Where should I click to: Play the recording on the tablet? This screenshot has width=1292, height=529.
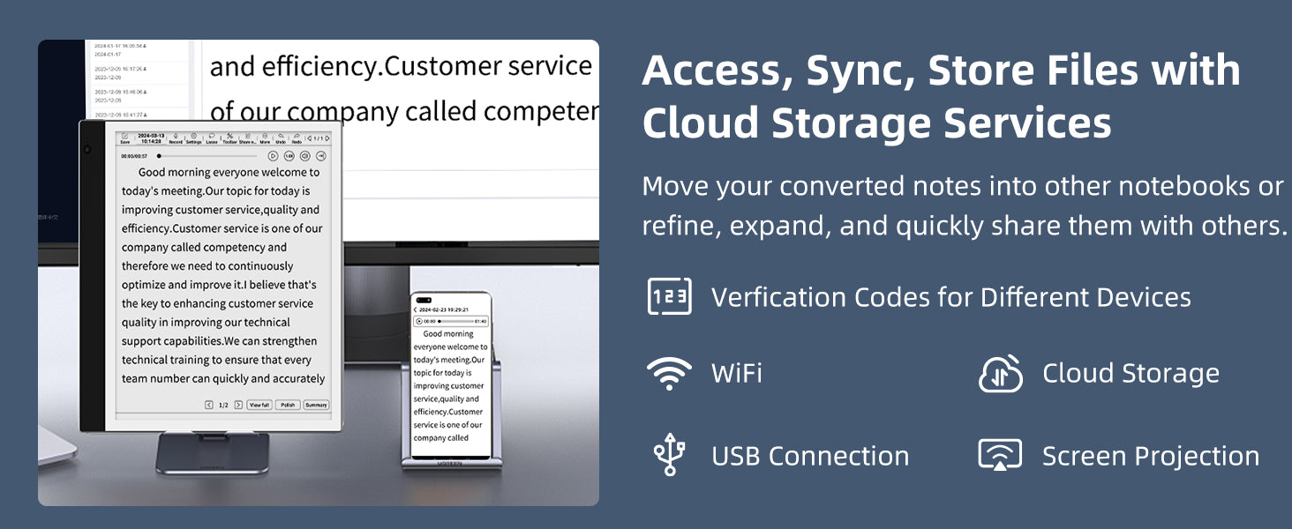(x=273, y=156)
